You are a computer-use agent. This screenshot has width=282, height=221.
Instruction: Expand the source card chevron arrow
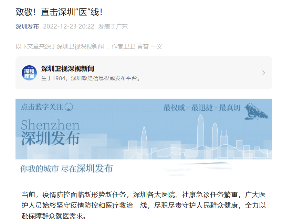pos(263,73)
